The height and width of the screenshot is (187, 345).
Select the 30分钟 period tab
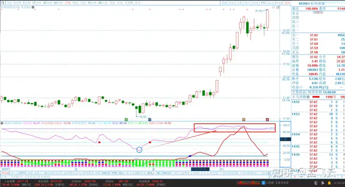coord(47,3)
